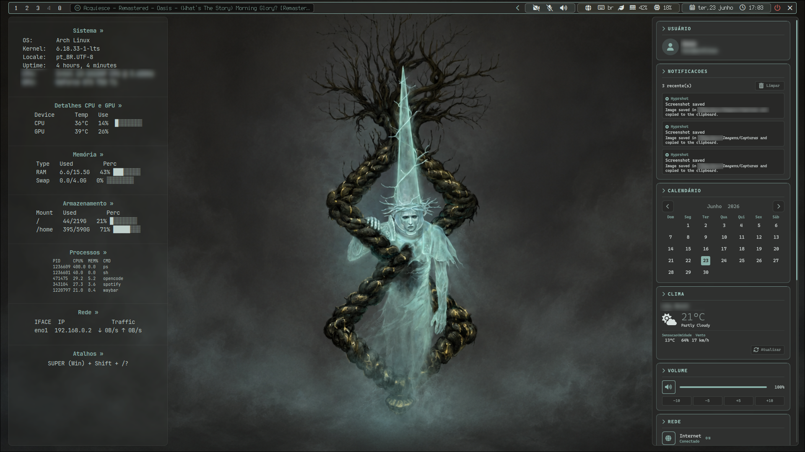Click the opencode process row
The width and height of the screenshot is (805, 452).
click(88, 279)
